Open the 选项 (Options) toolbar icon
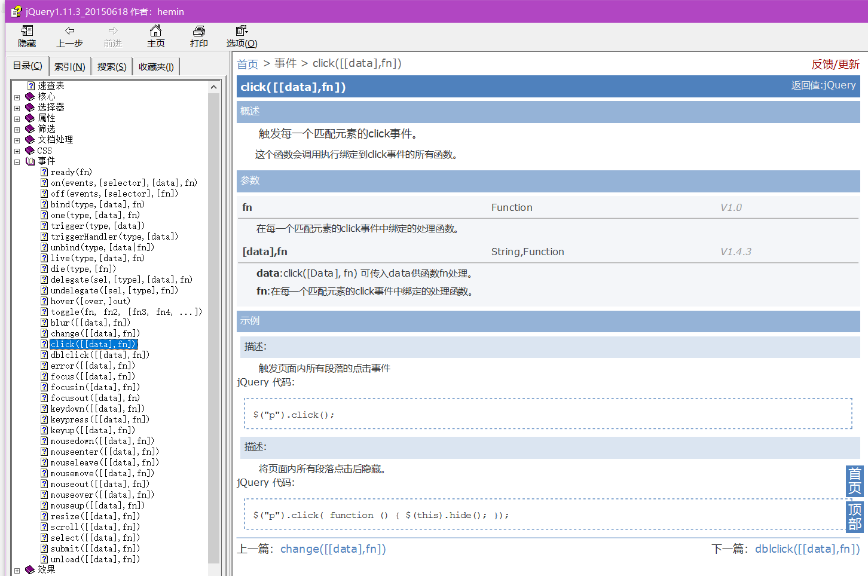Viewport: 868px width, 576px height. pyautogui.click(x=242, y=36)
